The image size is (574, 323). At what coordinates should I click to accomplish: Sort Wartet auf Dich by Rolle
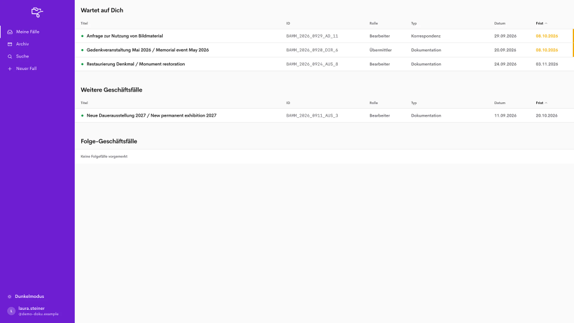373,23
